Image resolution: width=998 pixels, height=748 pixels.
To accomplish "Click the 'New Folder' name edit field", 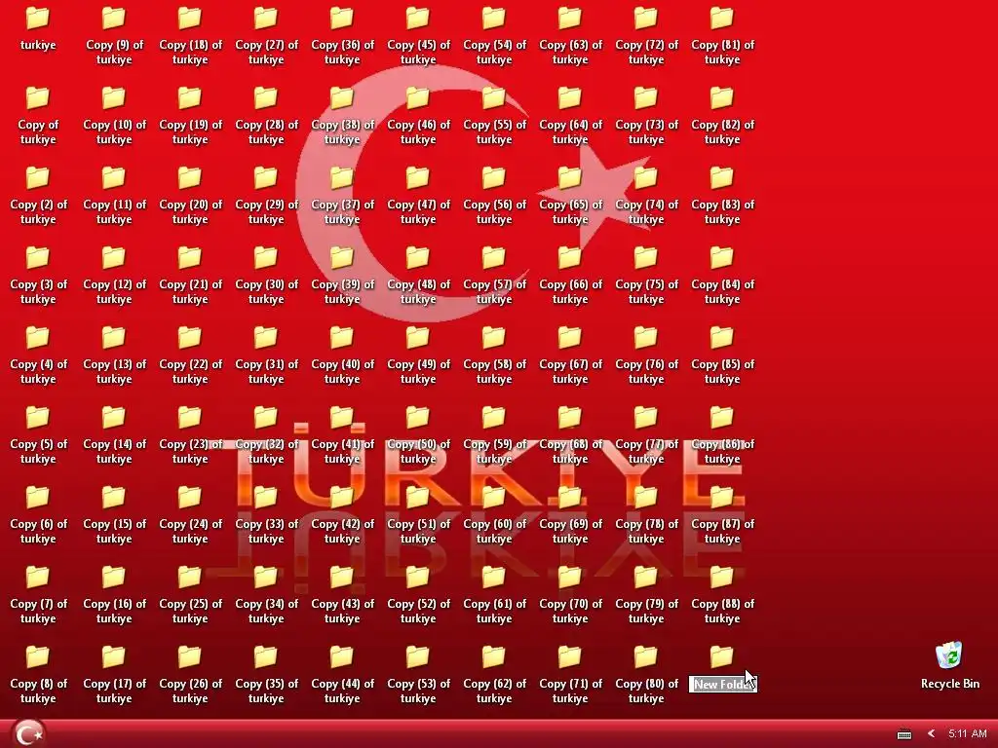I will (723, 685).
